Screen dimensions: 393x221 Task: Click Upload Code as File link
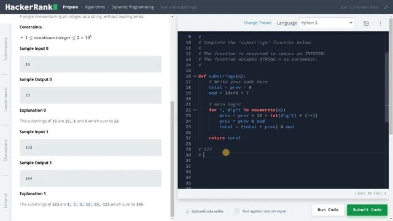point(208,211)
